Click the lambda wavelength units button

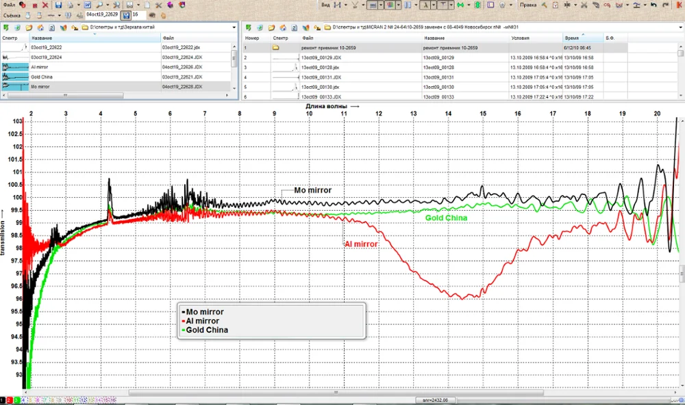tap(424, 5)
